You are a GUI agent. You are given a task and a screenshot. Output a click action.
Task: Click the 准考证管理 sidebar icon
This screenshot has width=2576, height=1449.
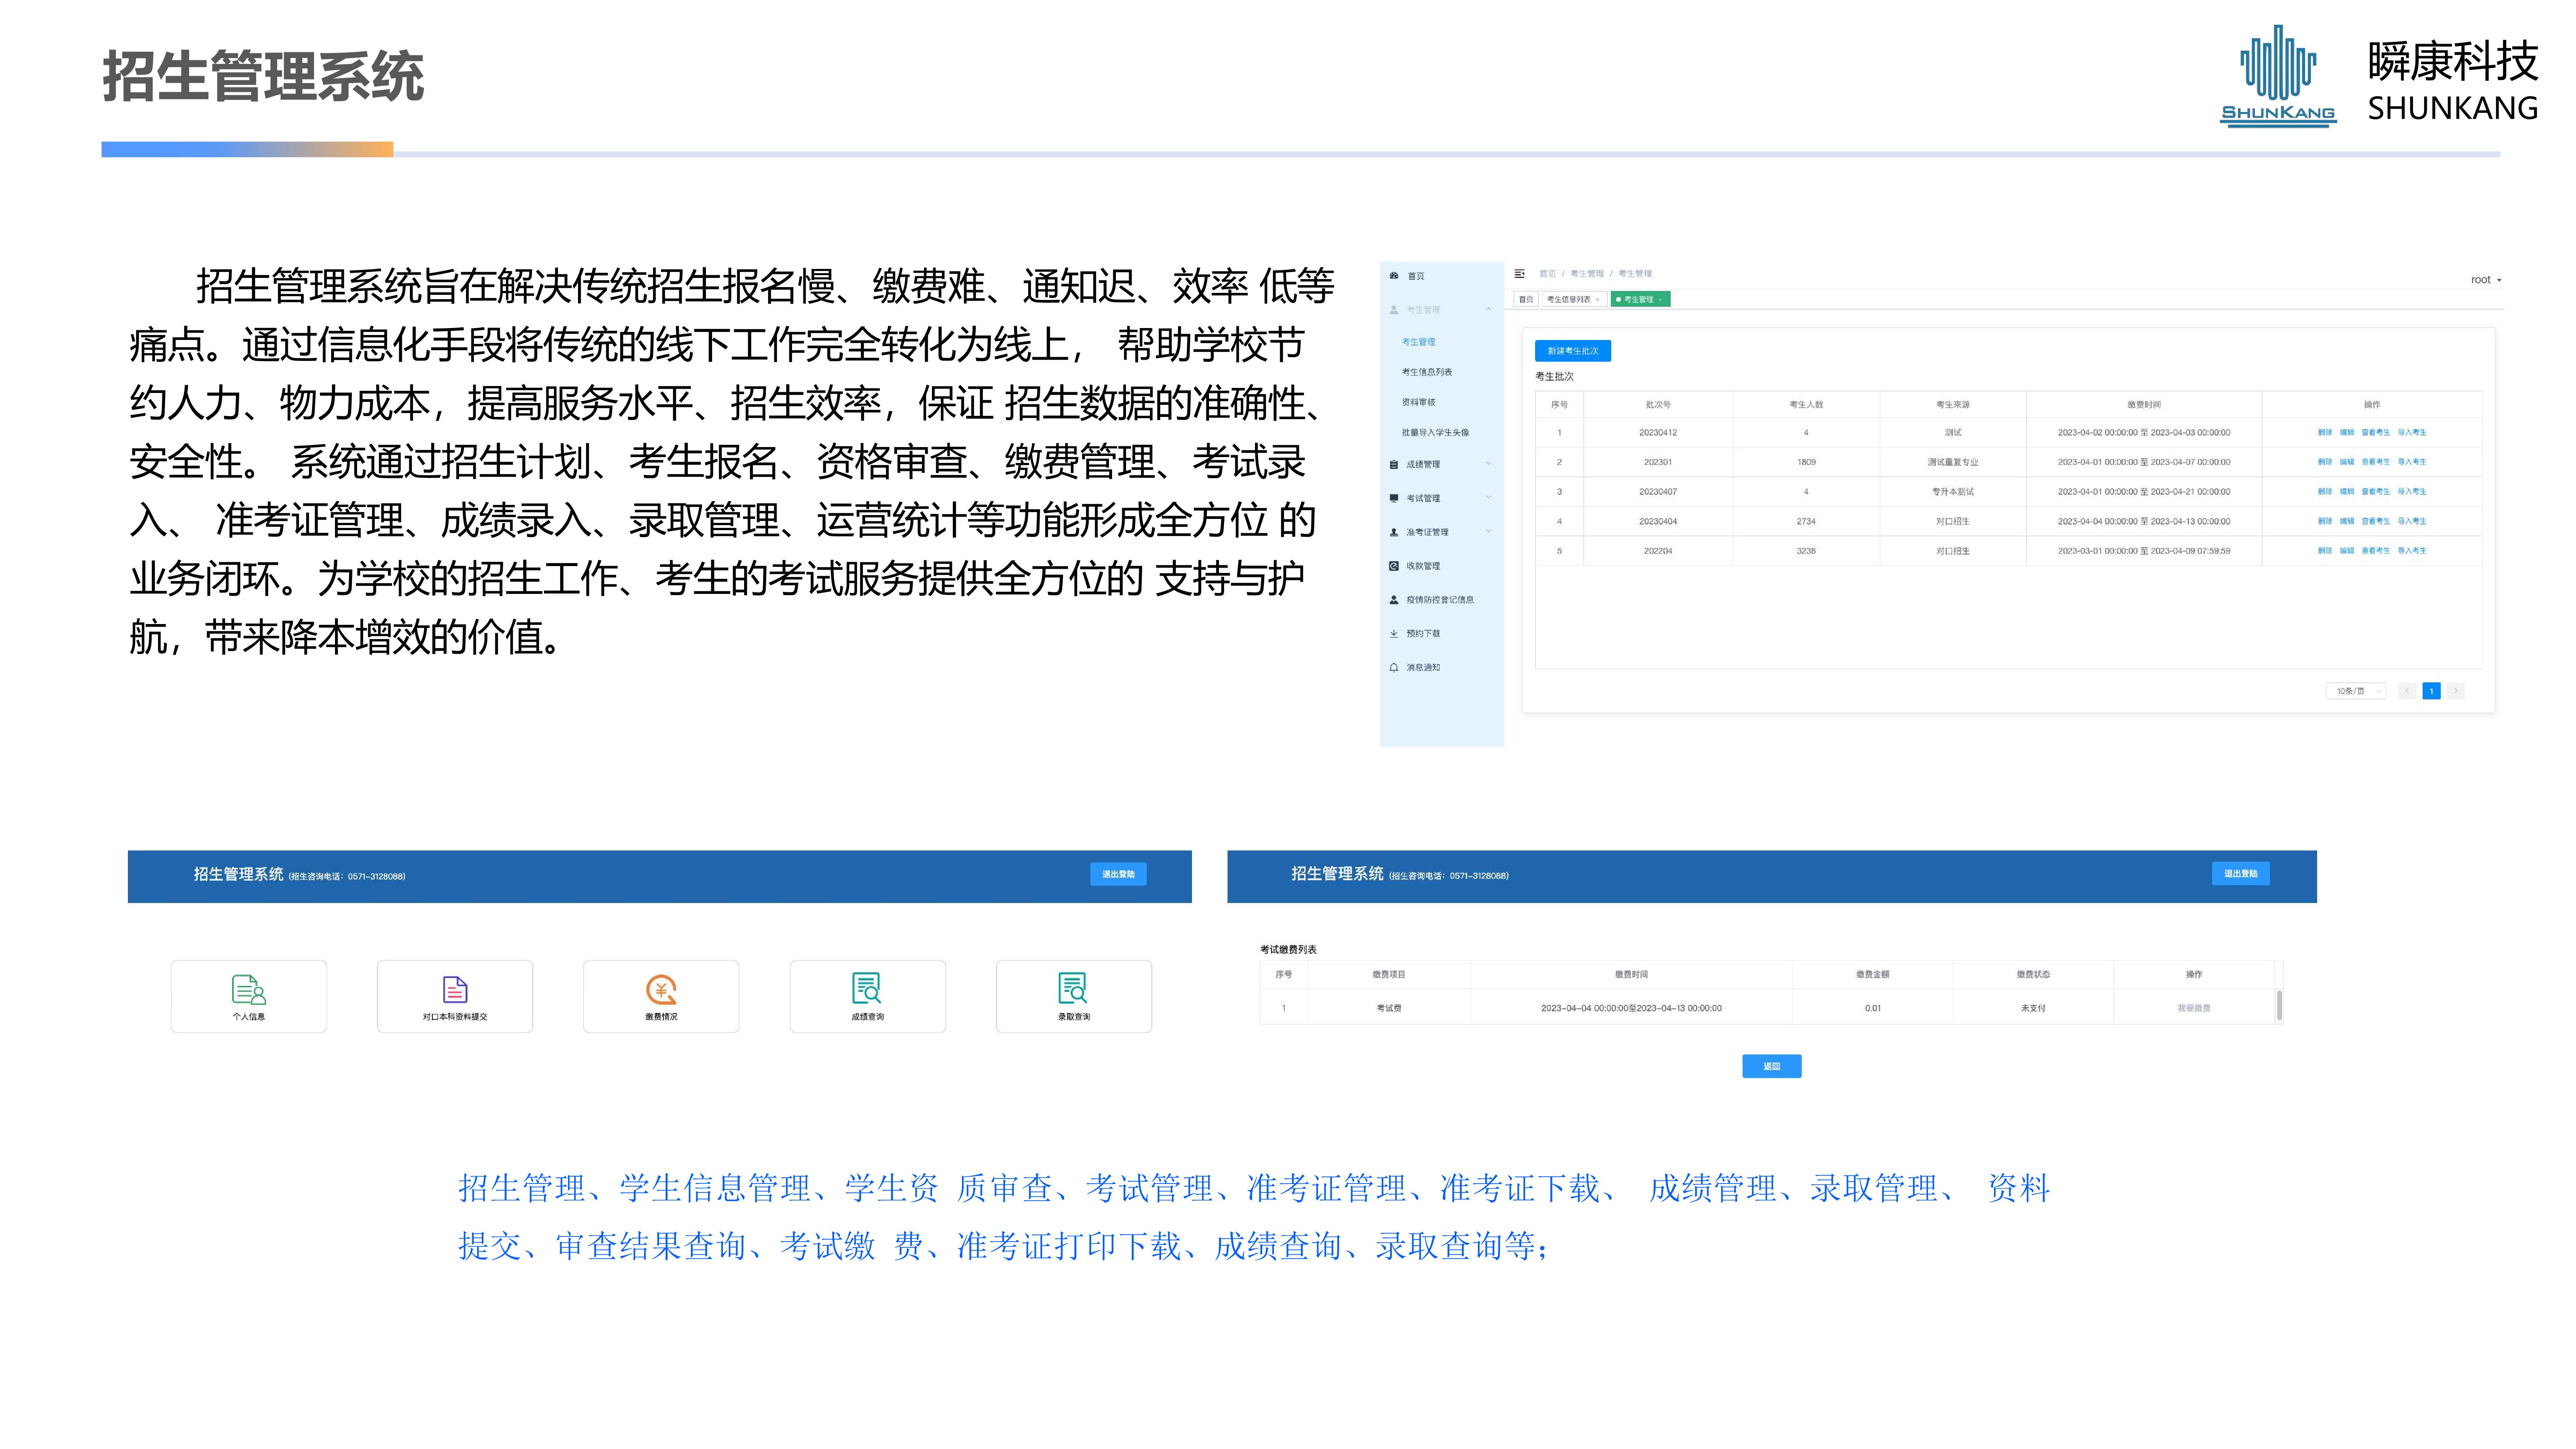click(x=1394, y=532)
